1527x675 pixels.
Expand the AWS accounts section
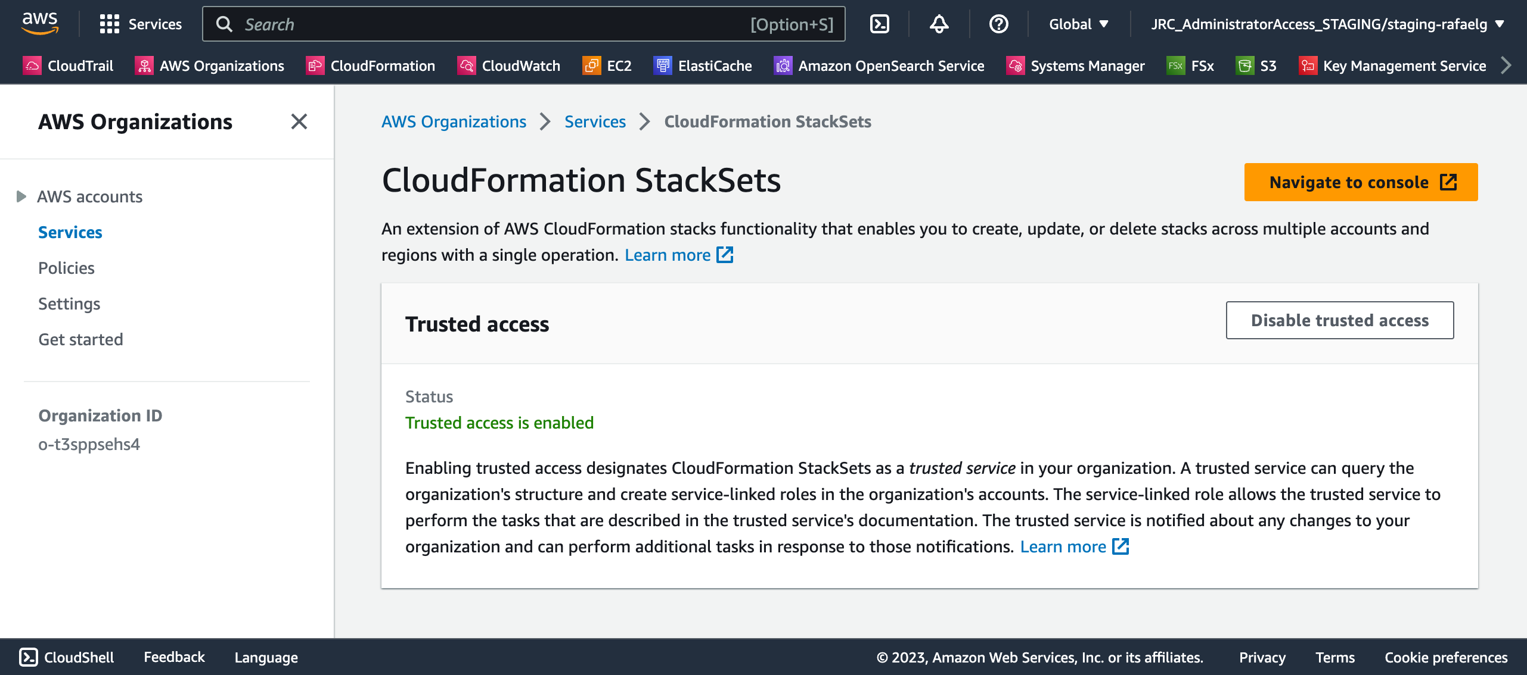coord(21,196)
